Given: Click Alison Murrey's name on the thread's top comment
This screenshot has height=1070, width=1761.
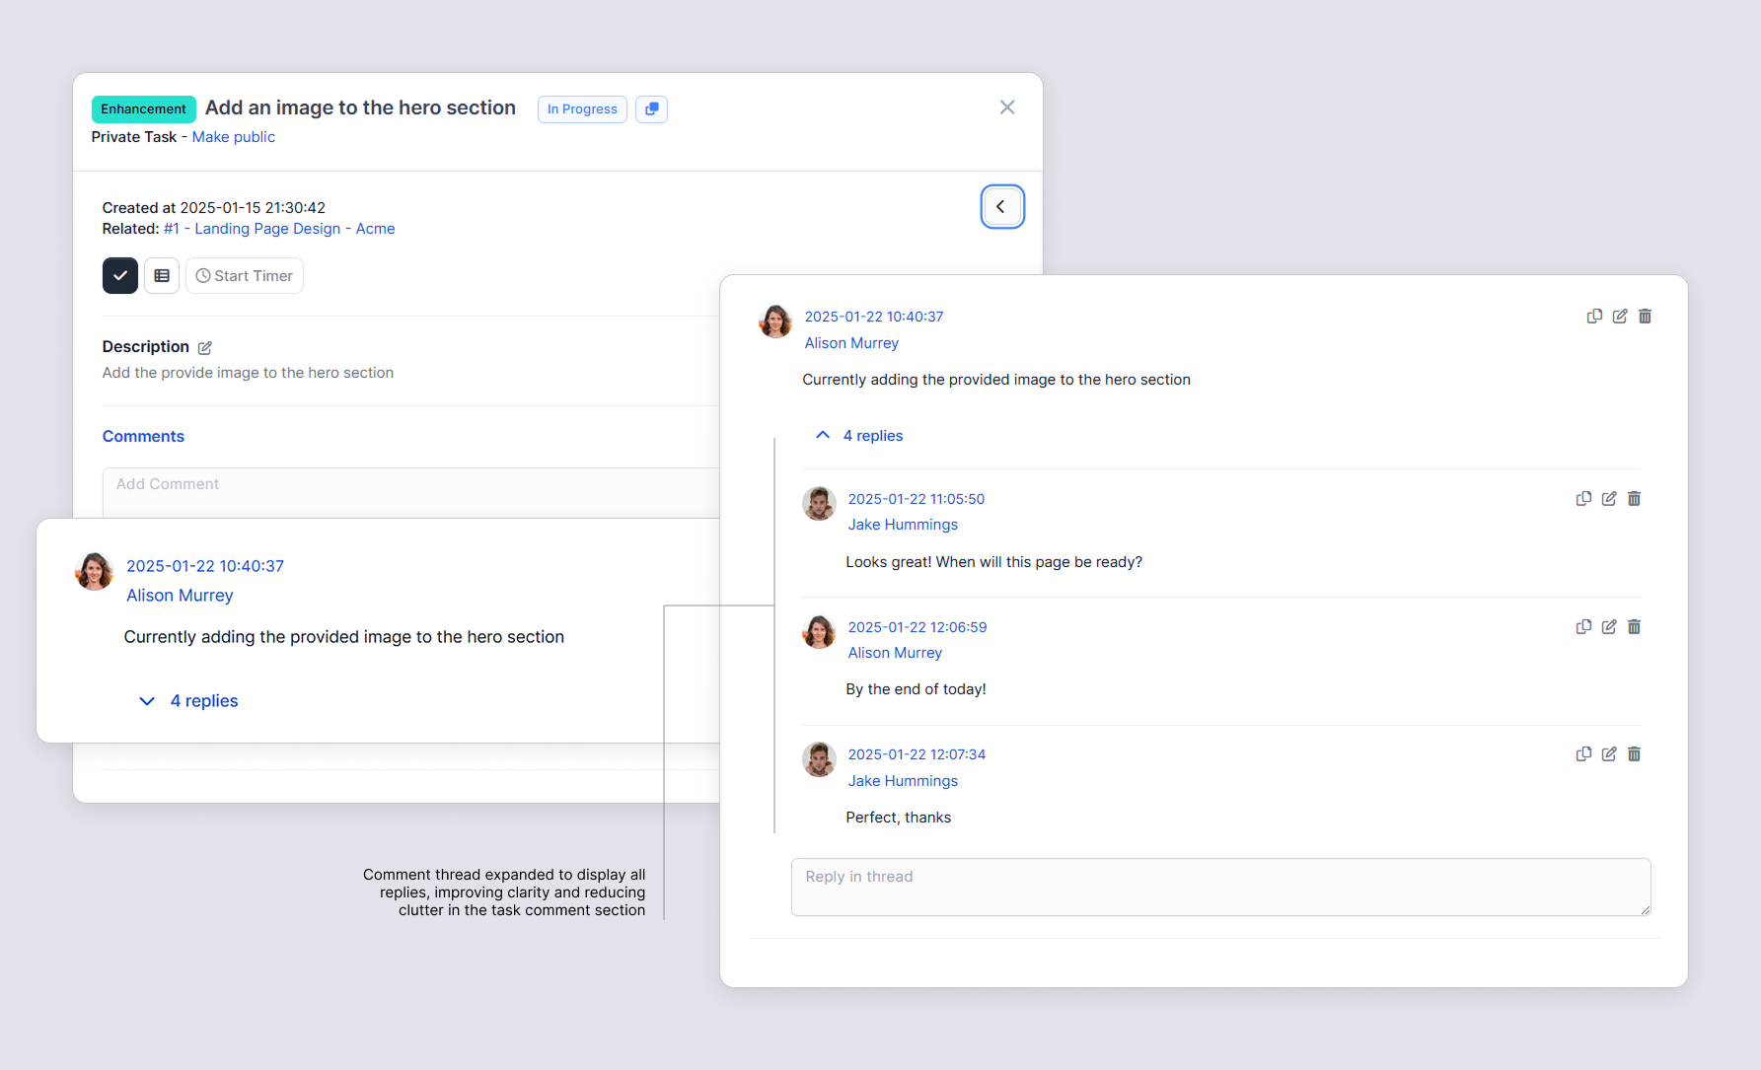Looking at the screenshot, I should tap(851, 343).
